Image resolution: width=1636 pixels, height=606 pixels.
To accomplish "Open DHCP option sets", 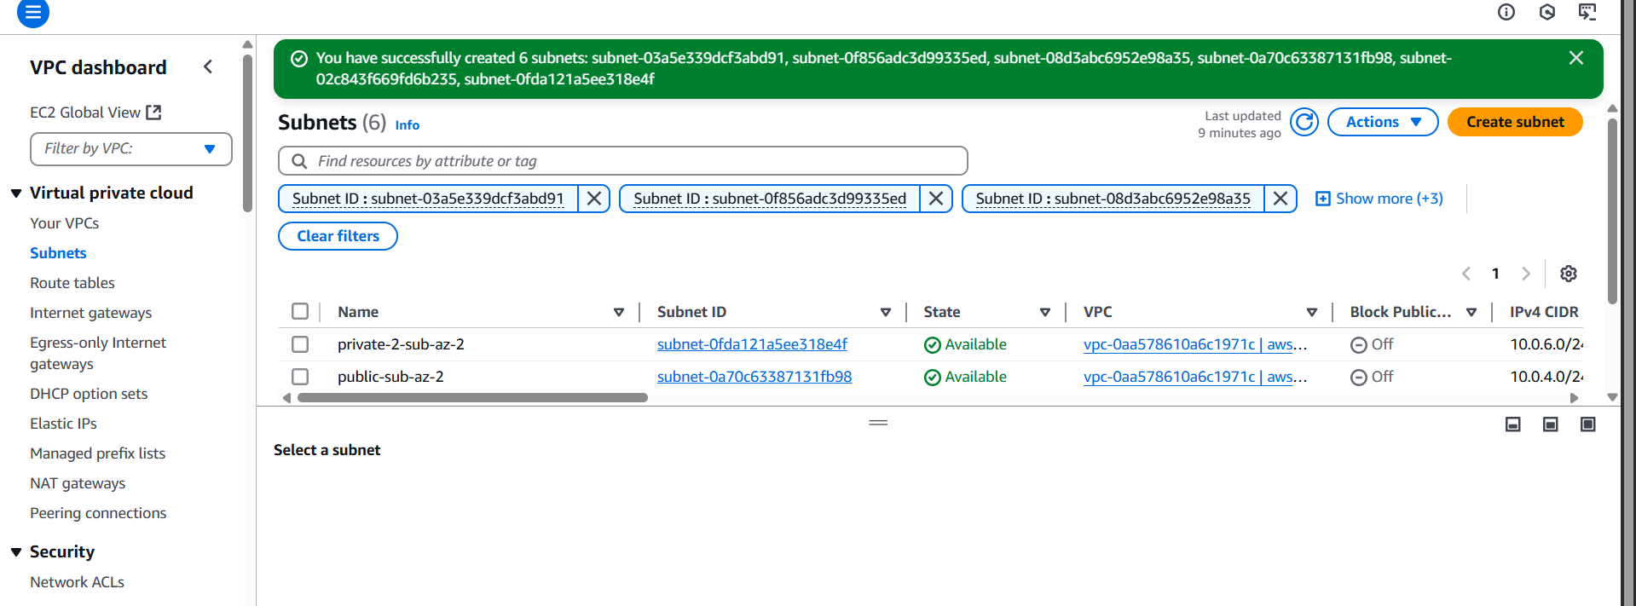I will tap(89, 394).
